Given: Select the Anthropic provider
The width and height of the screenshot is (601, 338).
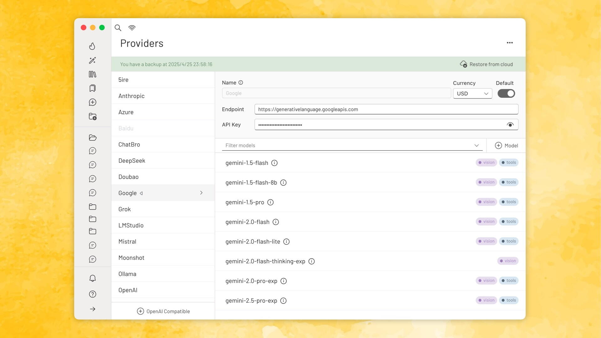Looking at the screenshot, I should pyautogui.click(x=163, y=96).
